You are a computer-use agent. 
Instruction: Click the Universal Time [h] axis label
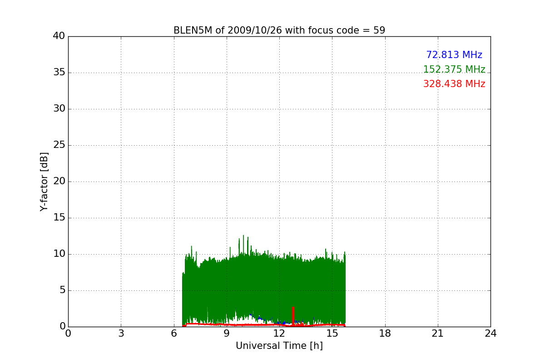pos(279,346)
